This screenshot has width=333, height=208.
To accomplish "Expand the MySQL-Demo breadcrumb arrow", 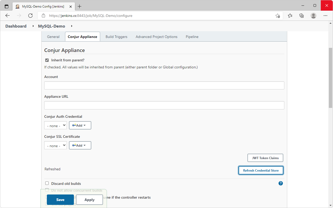I will click(x=72, y=26).
